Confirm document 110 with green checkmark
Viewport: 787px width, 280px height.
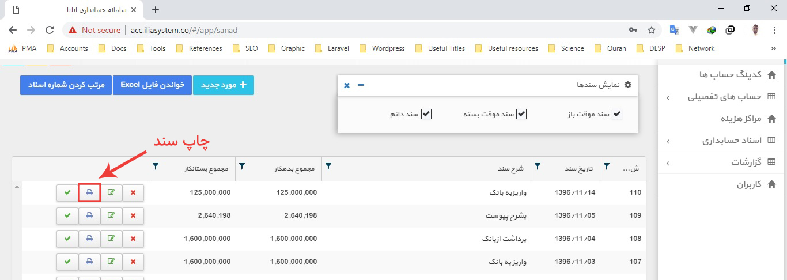67,192
